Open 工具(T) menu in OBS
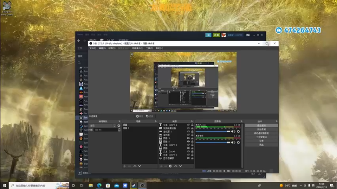The height and width of the screenshot is (189, 337). click(x=150, y=48)
